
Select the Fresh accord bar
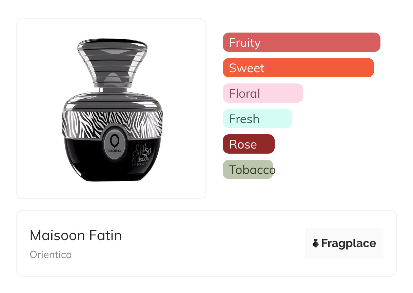(x=257, y=119)
